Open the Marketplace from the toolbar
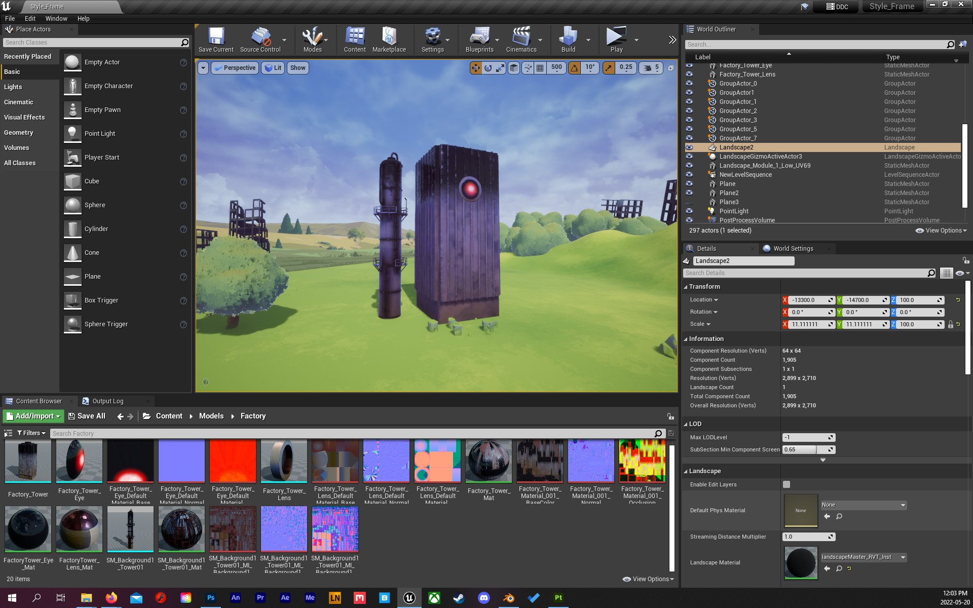This screenshot has height=608, width=973. coord(389,40)
